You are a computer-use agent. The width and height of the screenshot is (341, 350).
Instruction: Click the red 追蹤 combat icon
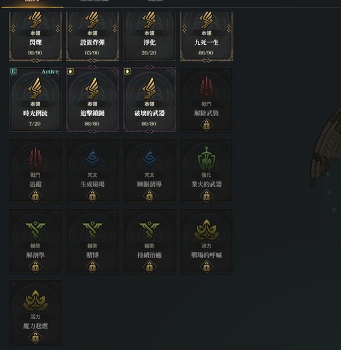click(x=35, y=159)
